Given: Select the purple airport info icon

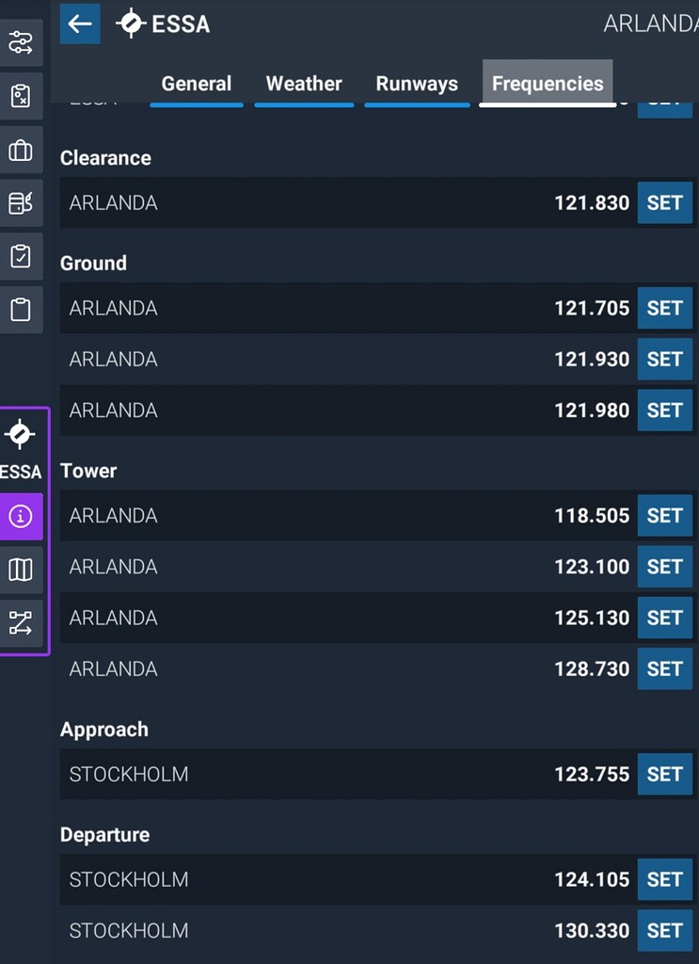Looking at the screenshot, I should [20, 516].
